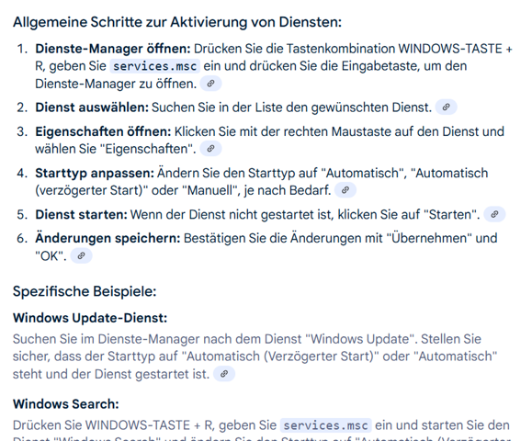
Task: Open source link after Starttyp anpassen step
Action: coord(345,190)
